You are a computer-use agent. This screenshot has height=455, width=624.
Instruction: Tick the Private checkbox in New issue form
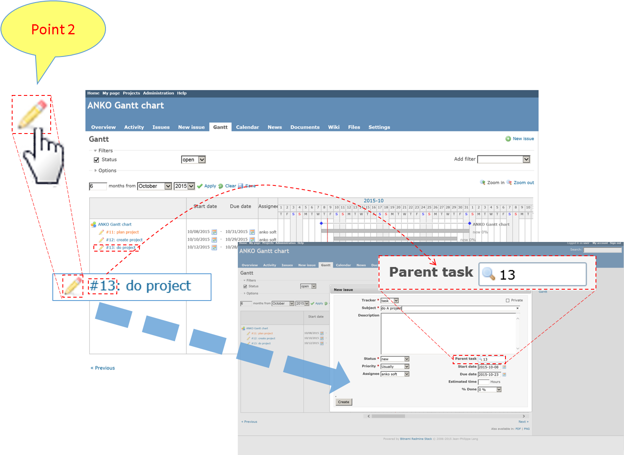click(508, 301)
